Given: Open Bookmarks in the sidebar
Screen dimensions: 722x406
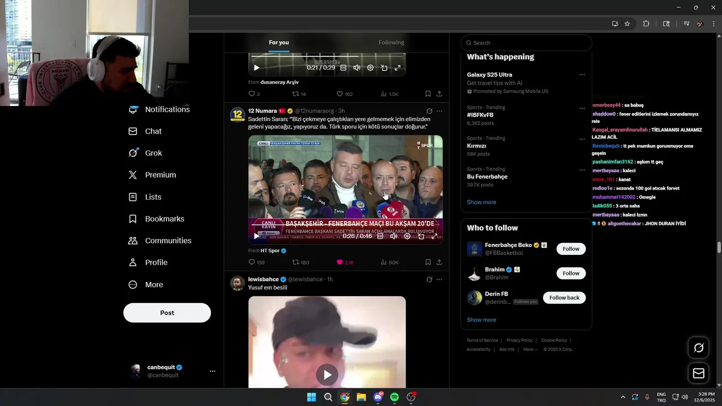Looking at the screenshot, I should (x=156, y=219).
